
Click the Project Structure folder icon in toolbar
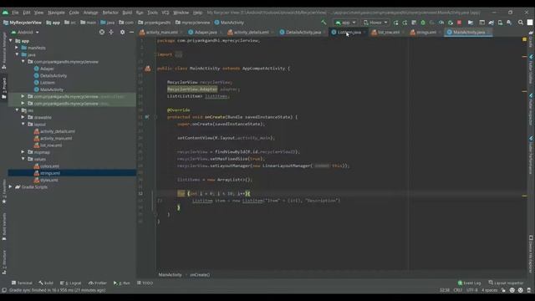point(471,23)
